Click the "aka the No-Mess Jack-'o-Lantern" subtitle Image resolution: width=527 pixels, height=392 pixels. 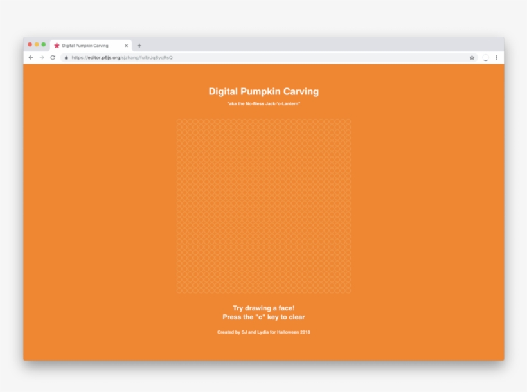click(x=263, y=104)
